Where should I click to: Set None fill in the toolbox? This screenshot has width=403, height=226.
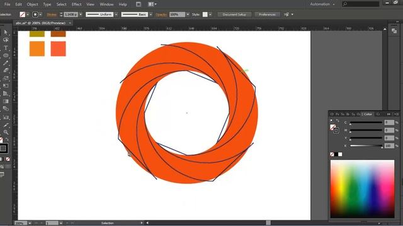[x=8, y=159]
